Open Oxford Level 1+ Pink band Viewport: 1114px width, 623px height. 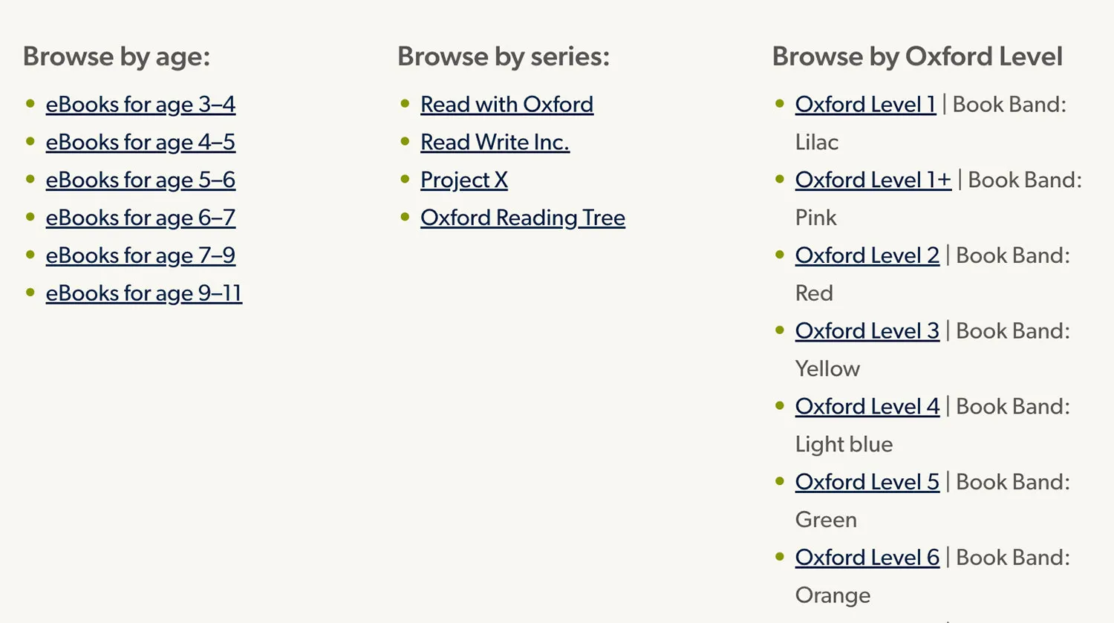coord(873,180)
